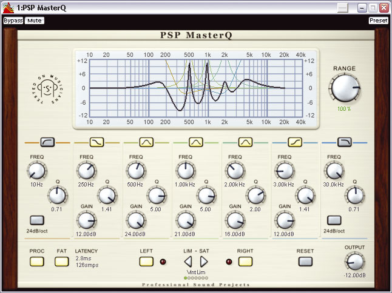Click the OUTPUT knob
This screenshot has width=392, height=293.
click(x=354, y=262)
